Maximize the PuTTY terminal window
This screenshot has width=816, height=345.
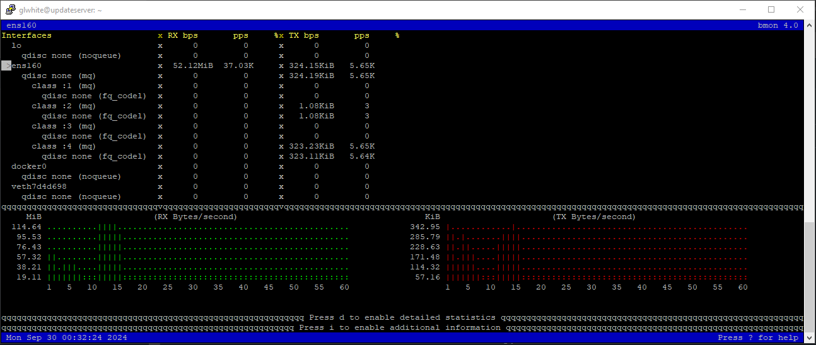771,10
